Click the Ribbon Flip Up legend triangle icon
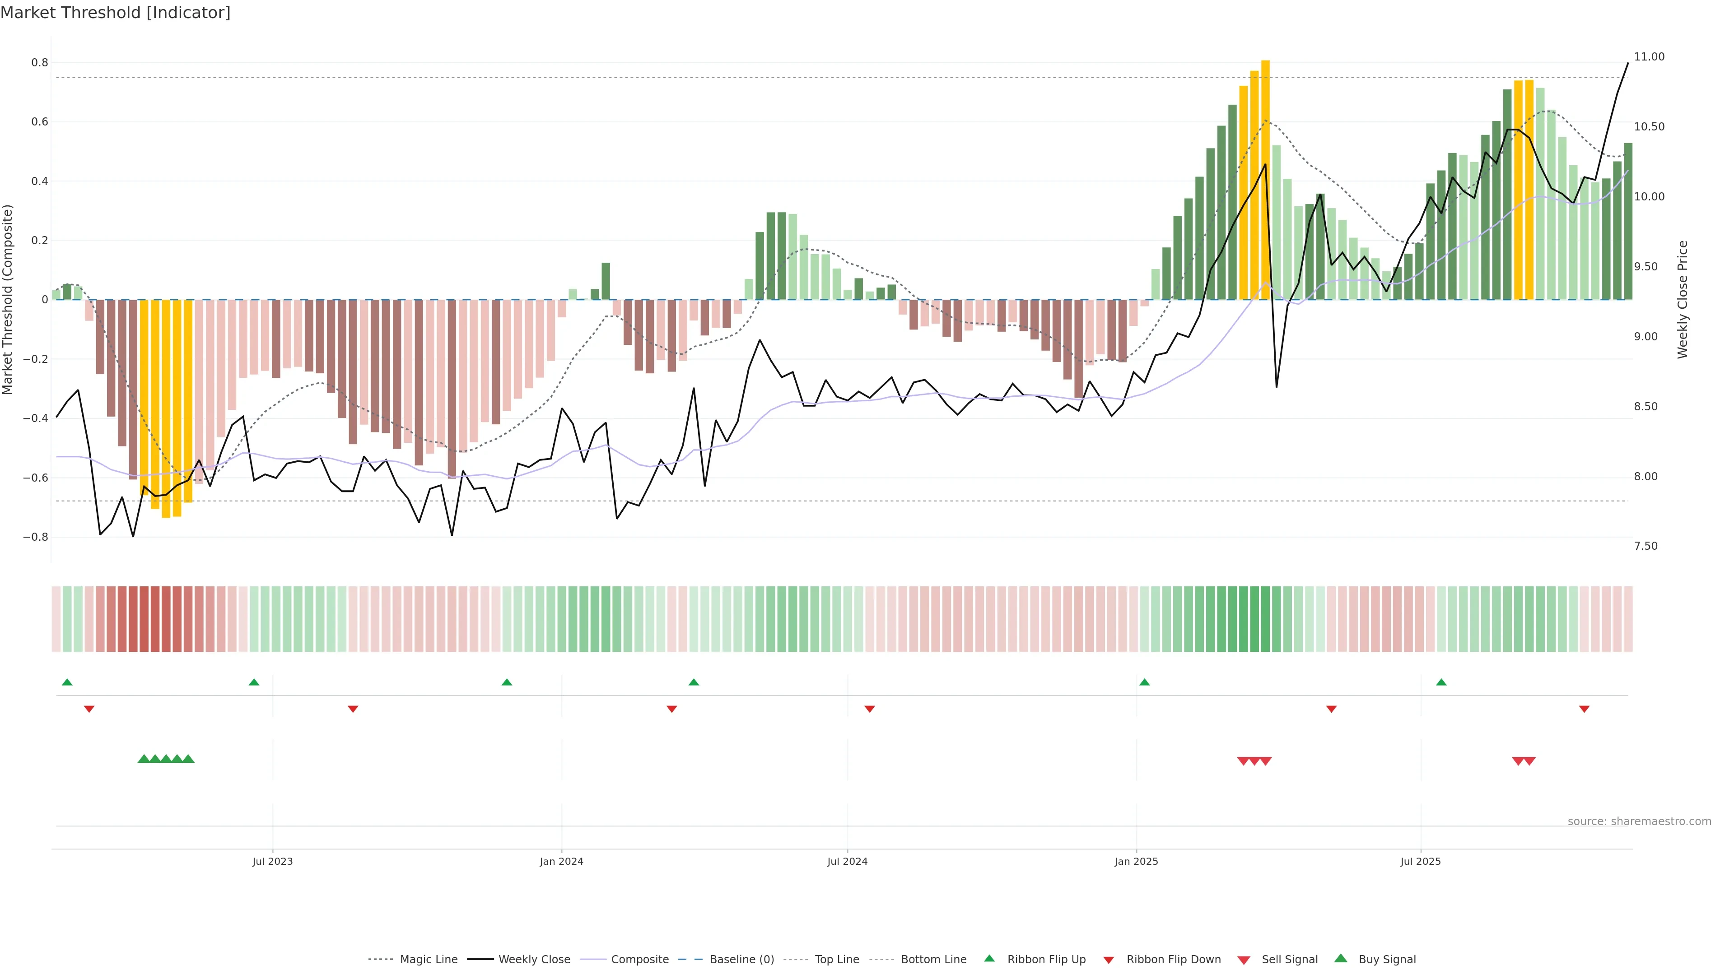This screenshot has width=1734, height=975. [989, 958]
